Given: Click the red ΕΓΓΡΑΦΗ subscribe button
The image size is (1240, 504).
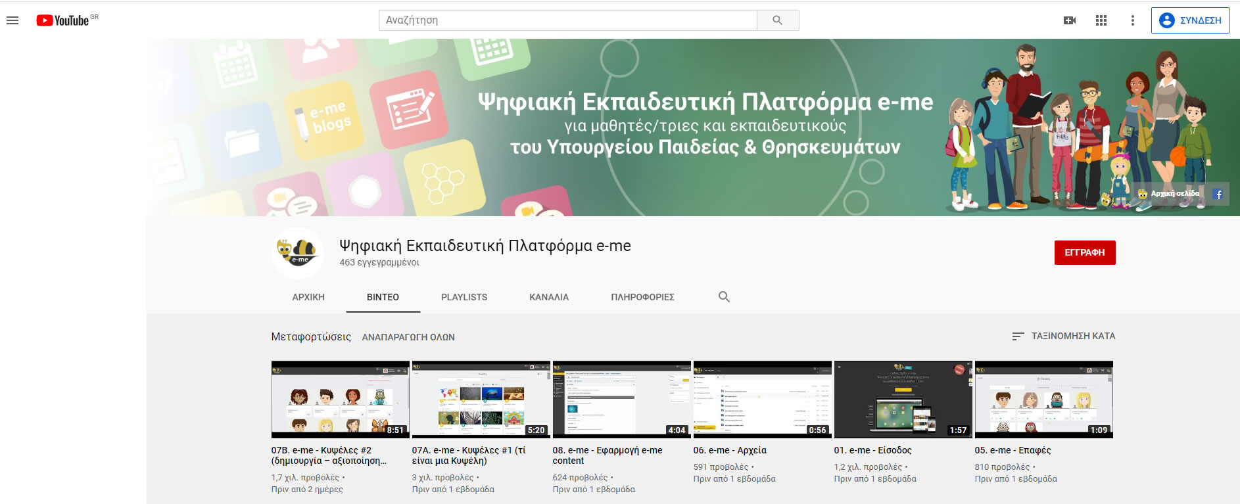Looking at the screenshot, I should point(1084,252).
